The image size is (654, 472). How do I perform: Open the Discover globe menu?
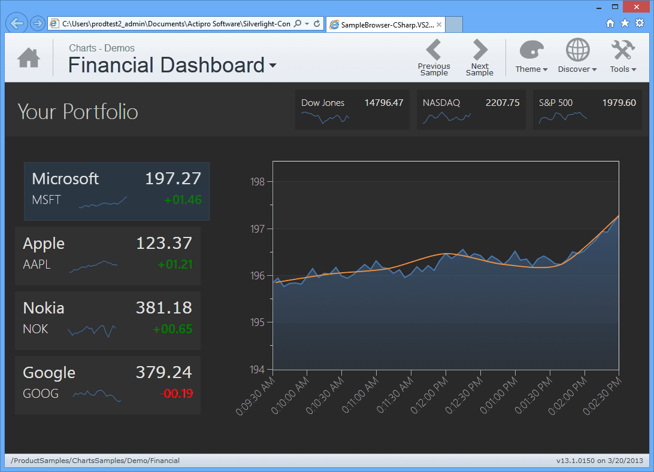(577, 57)
